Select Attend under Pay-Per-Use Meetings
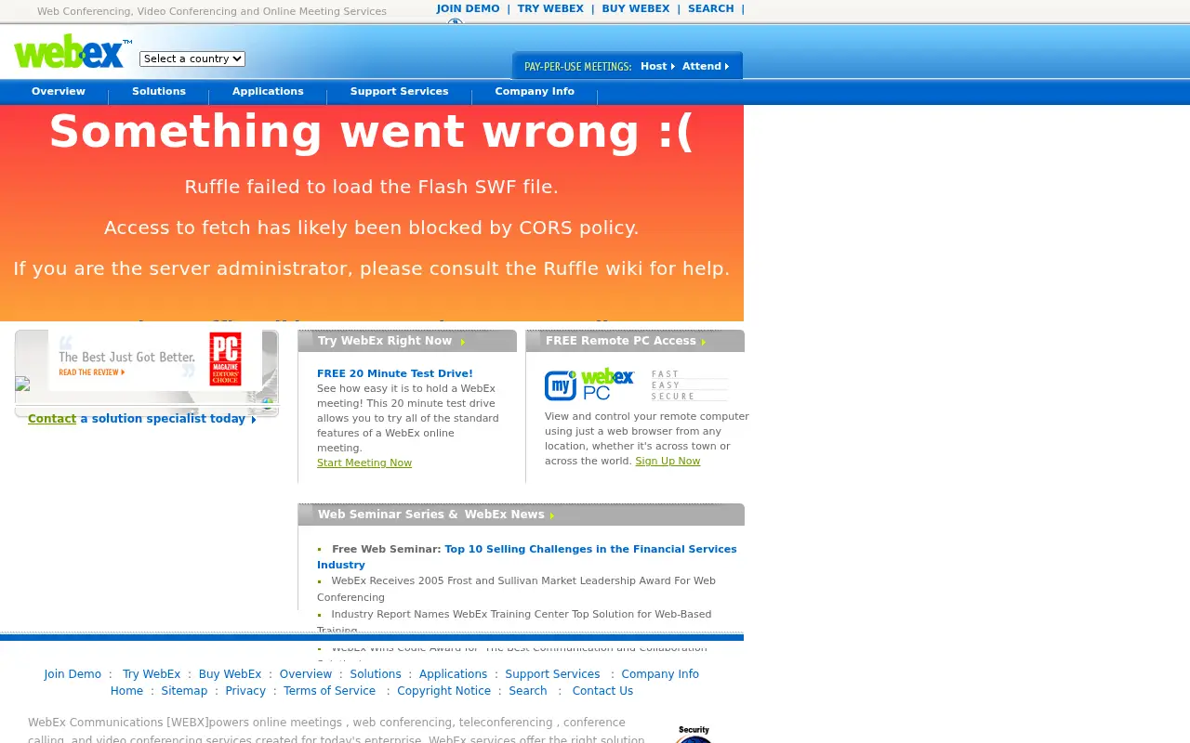This screenshot has width=1190, height=743. click(x=706, y=66)
